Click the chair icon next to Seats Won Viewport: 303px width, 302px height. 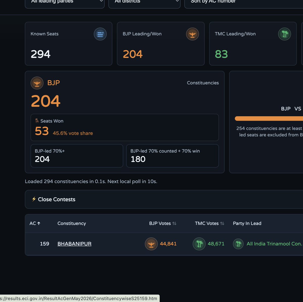[37, 121]
